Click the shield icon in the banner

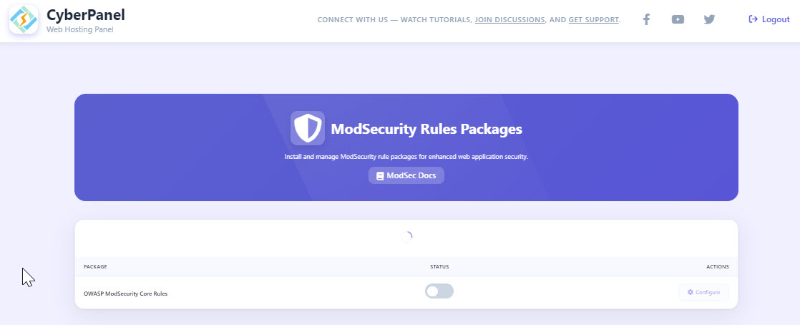click(308, 128)
